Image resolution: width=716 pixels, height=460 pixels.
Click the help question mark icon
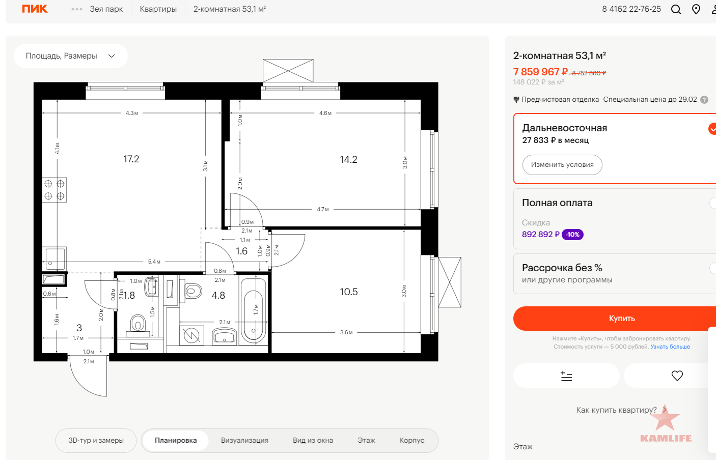pos(704,100)
